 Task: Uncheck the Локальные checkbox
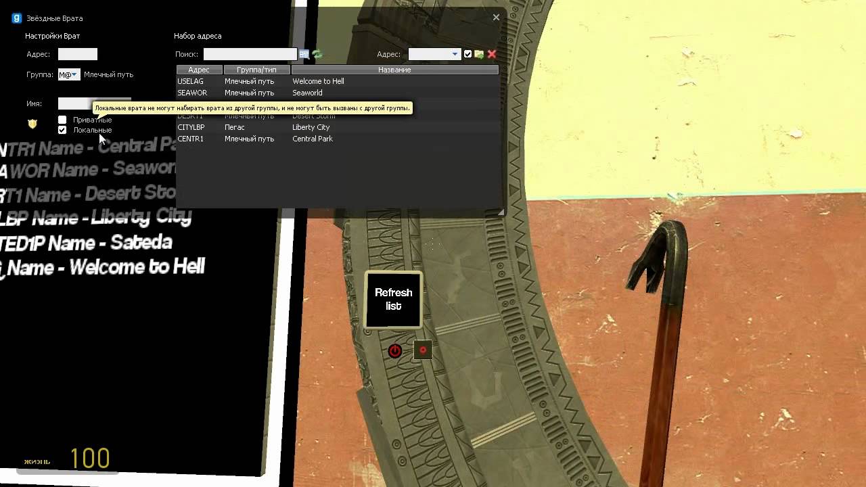point(62,130)
